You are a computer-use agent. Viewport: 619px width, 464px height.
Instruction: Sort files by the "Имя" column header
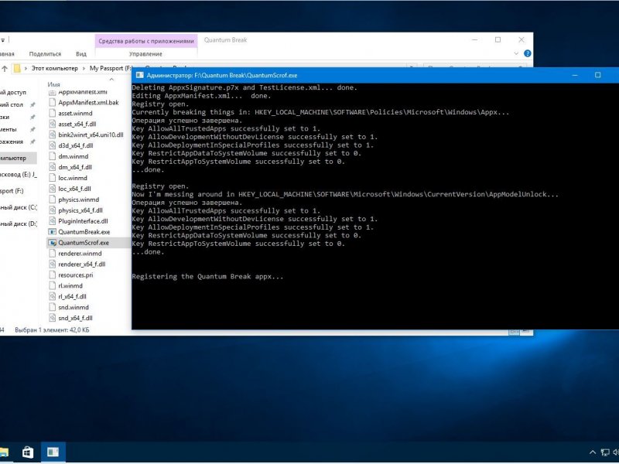(x=53, y=84)
